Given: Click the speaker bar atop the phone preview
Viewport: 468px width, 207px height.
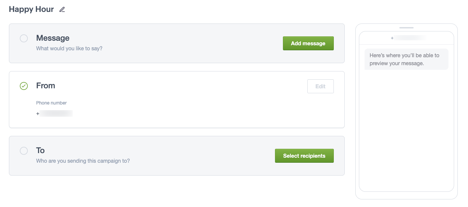Looking at the screenshot, I should pos(406,28).
